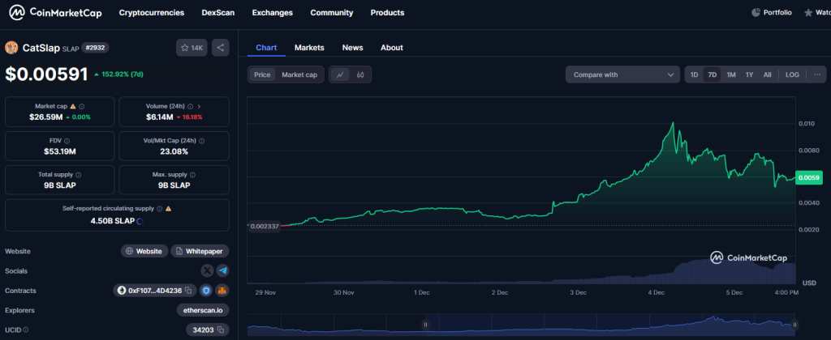Set chart range to 1Y
The image size is (831, 340).
click(x=749, y=74)
